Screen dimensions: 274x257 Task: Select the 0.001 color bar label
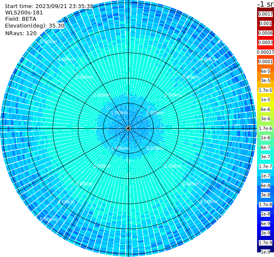tap(266, 23)
